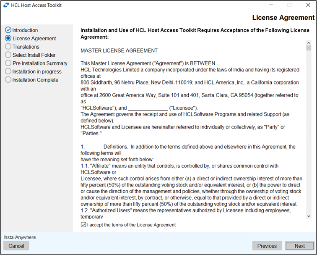The height and width of the screenshot is (255, 317).
Task: Click the "Introduction" step label
Action: [x=25, y=30]
